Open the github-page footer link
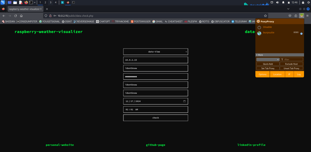The width and height of the screenshot is (311, 152). [155, 145]
